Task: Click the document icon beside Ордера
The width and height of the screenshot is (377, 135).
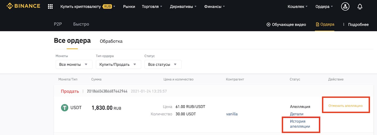Action: [x=317, y=24]
